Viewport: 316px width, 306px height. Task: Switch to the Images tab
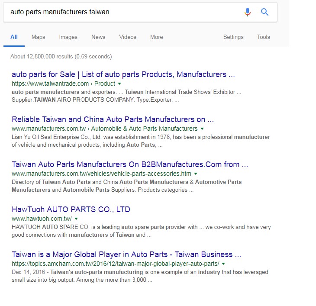click(x=68, y=37)
